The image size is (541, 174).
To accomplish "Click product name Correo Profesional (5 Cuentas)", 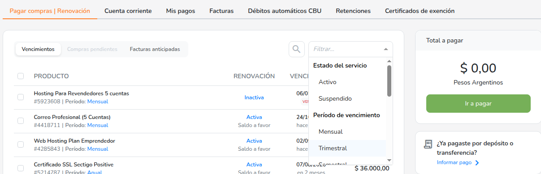I will coord(72,117).
